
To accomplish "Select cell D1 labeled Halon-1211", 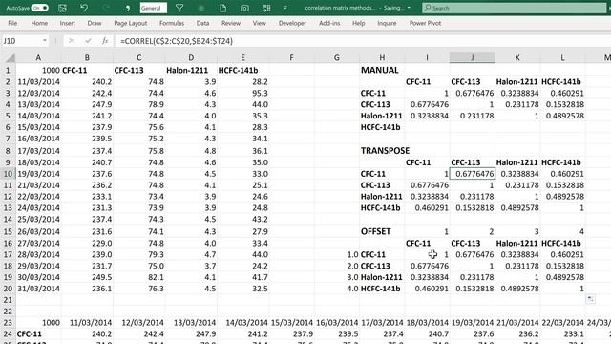I will (191, 70).
